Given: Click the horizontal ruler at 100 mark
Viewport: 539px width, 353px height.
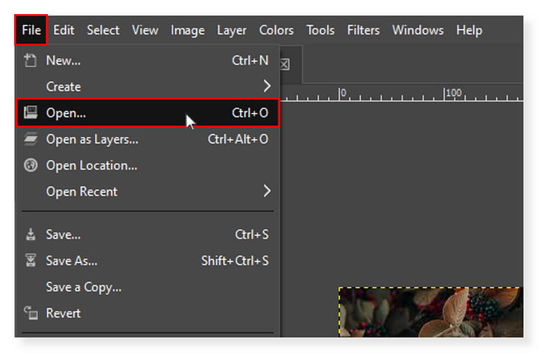Looking at the screenshot, I should click(x=445, y=93).
